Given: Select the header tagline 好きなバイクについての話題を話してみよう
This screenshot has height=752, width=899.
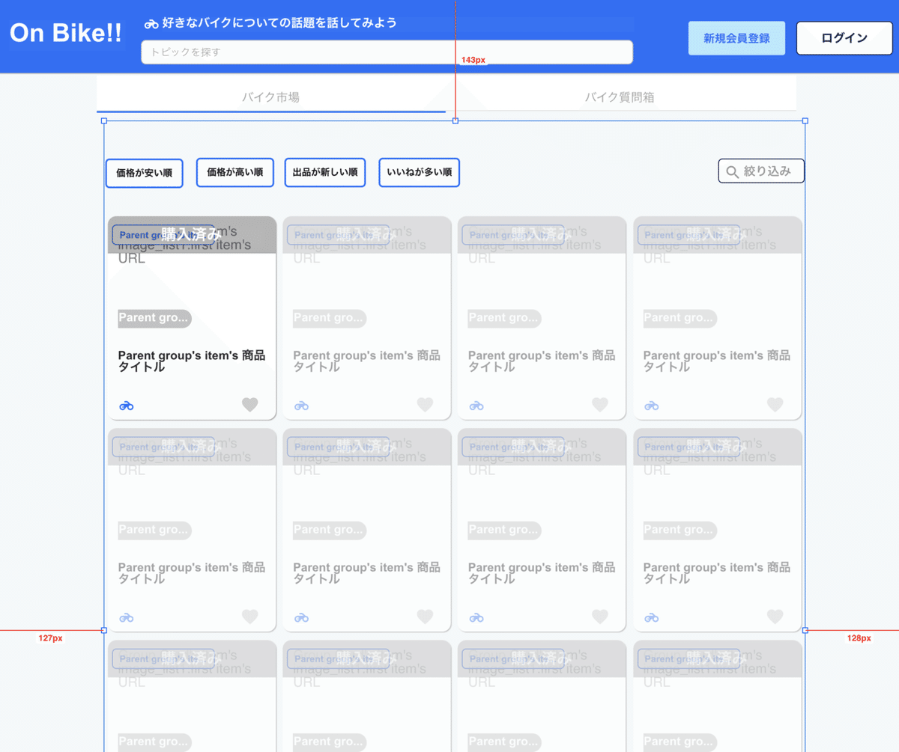Looking at the screenshot, I should [x=279, y=23].
